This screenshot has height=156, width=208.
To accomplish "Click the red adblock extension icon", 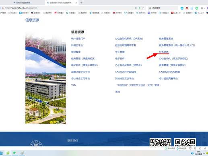I will [x=187, y=8].
